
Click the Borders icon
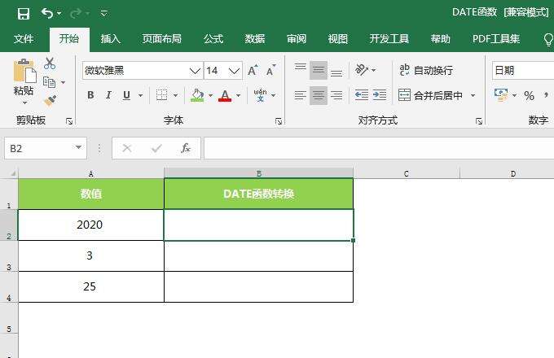(x=162, y=95)
